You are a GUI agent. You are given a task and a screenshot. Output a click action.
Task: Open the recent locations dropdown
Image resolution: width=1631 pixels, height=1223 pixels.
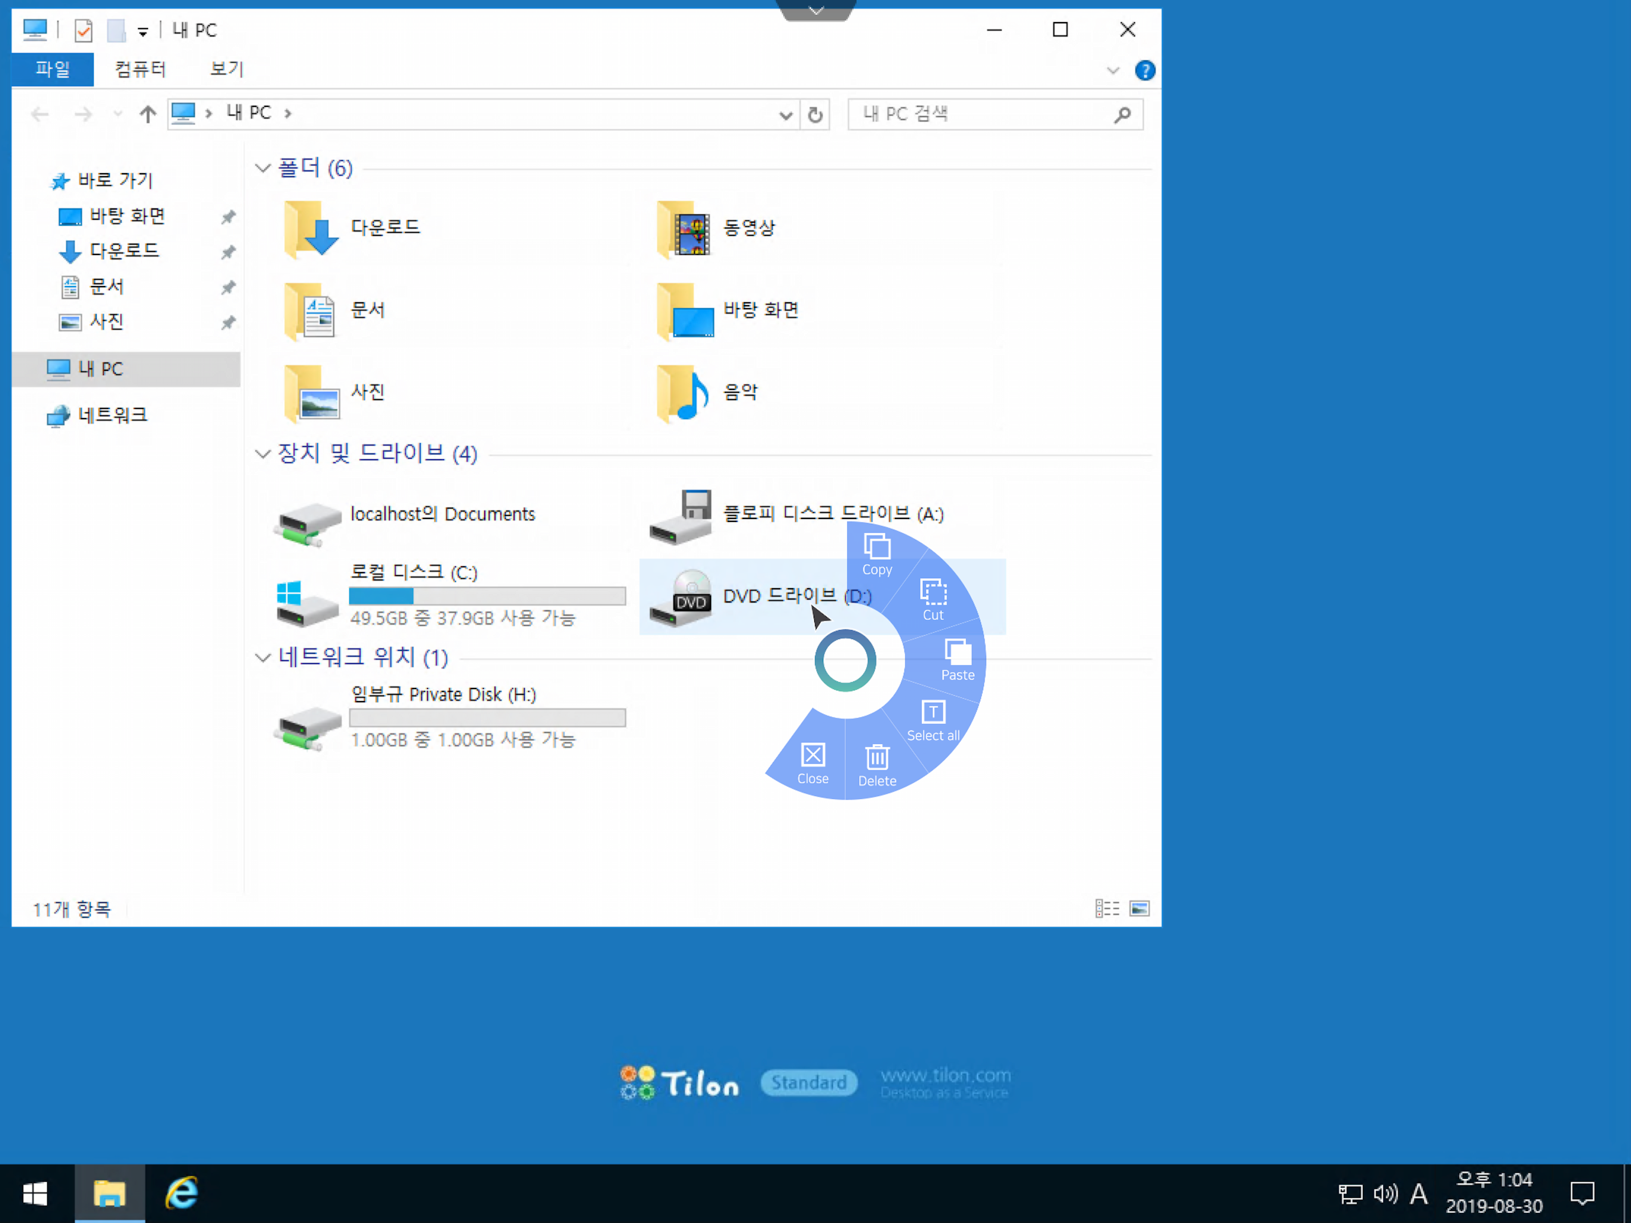pyautogui.click(x=118, y=114)
